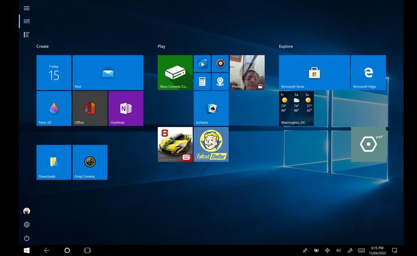Open the Mail tile
Image resolution: width=417 pixels, height=256 pixels.
[x=108, y=72]
